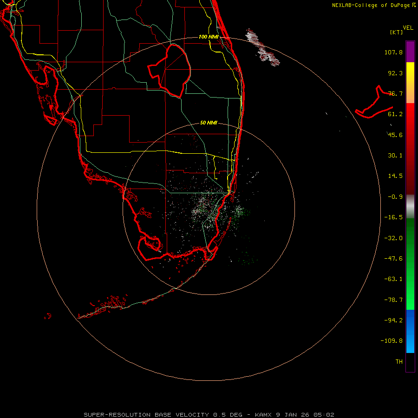Click the -109.8 scale value
Viewport: 418px width, 418px height.
point(392,341)
